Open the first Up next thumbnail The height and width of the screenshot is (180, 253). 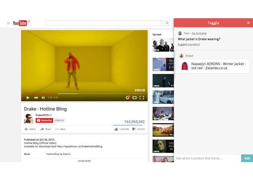(163, 45)
